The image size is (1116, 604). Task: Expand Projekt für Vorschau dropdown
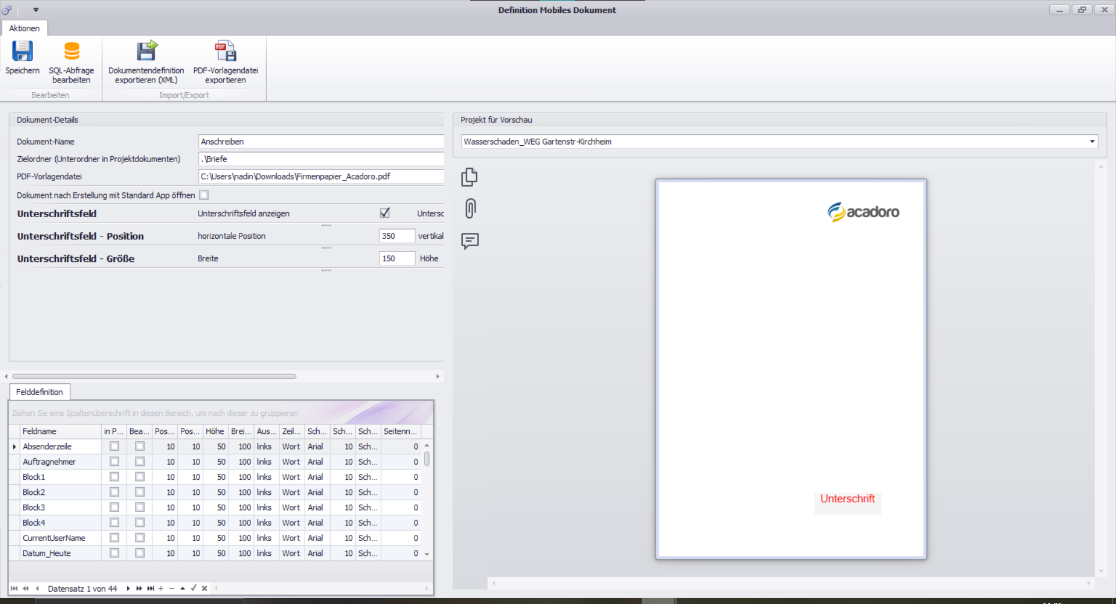tap(1092, 142)
